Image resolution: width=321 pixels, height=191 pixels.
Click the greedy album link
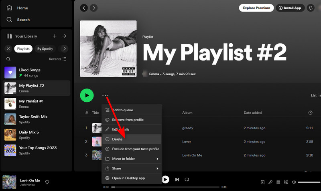pyautogui.click(x=187, y=128)
